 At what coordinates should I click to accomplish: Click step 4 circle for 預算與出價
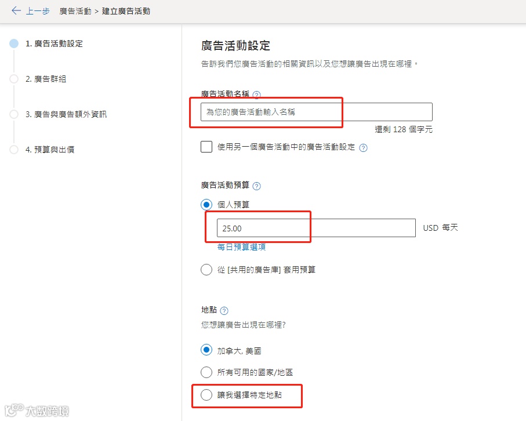coord(14,150)
